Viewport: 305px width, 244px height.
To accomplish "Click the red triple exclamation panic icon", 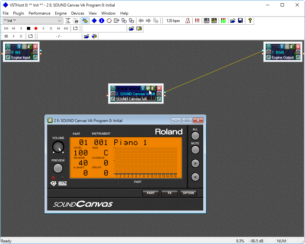I will tap(197, 20).
